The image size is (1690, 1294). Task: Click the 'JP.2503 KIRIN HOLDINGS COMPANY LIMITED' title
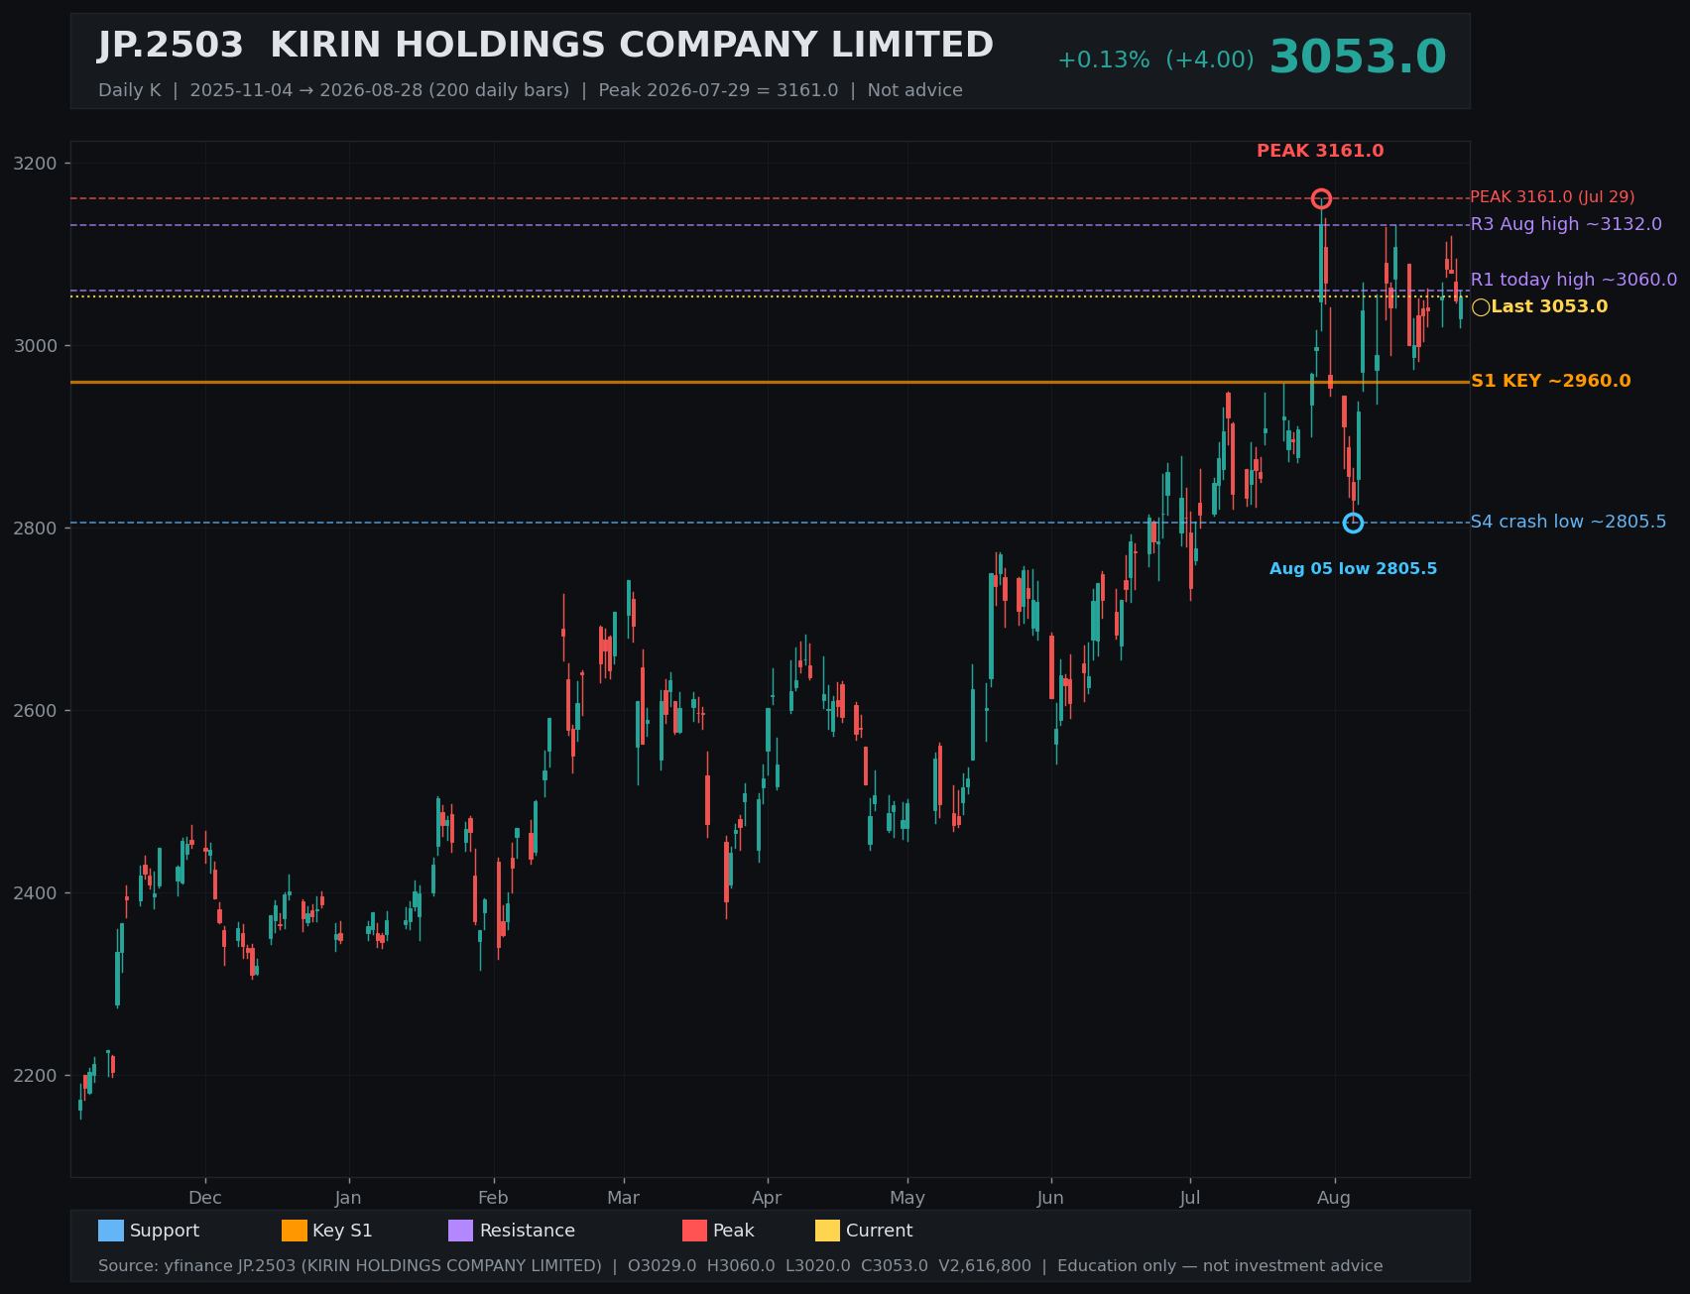click(545, 46)
